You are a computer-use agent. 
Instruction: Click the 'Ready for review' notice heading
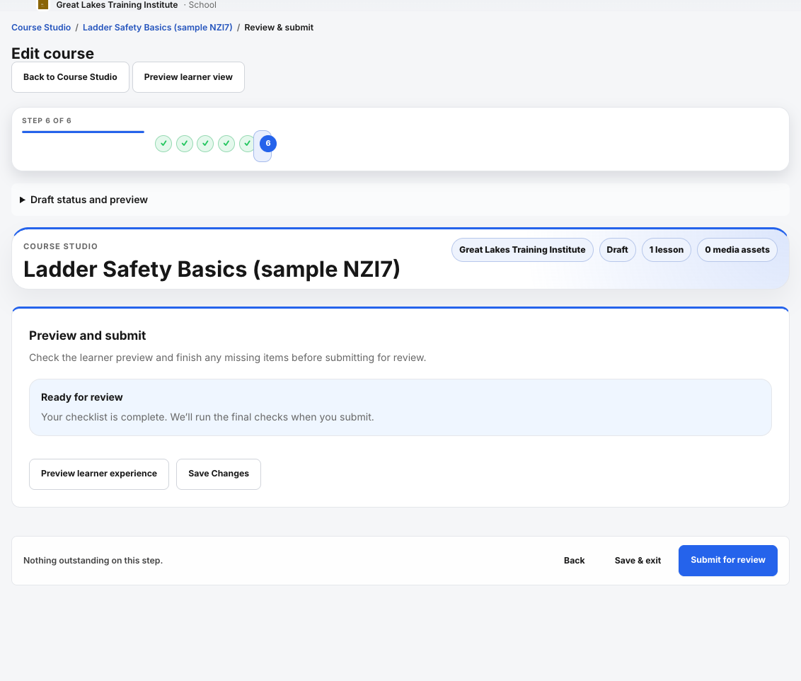pos(82,397)
